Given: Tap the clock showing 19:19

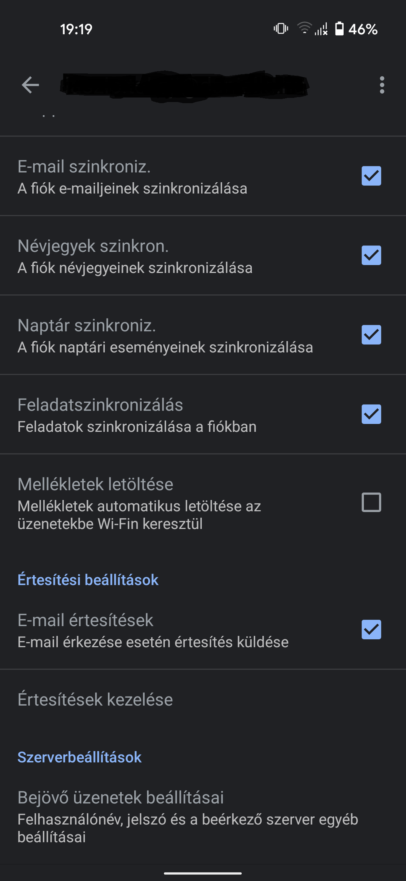Looking at the screenshot, I should 76,29.
